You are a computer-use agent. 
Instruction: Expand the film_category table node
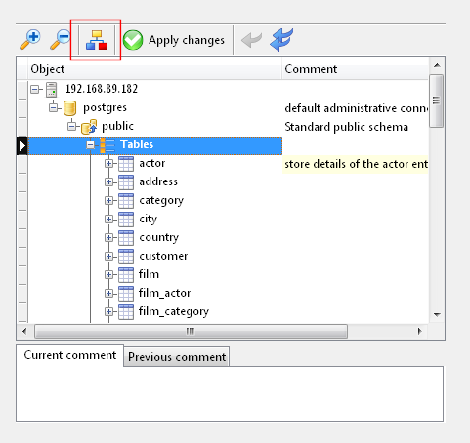coord(108,311)
